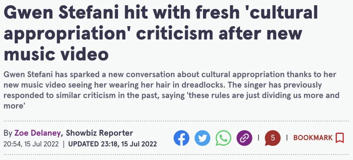Click the red bookmark flag icon
This screenshot has height=160, width=353.
coord(340,138)
